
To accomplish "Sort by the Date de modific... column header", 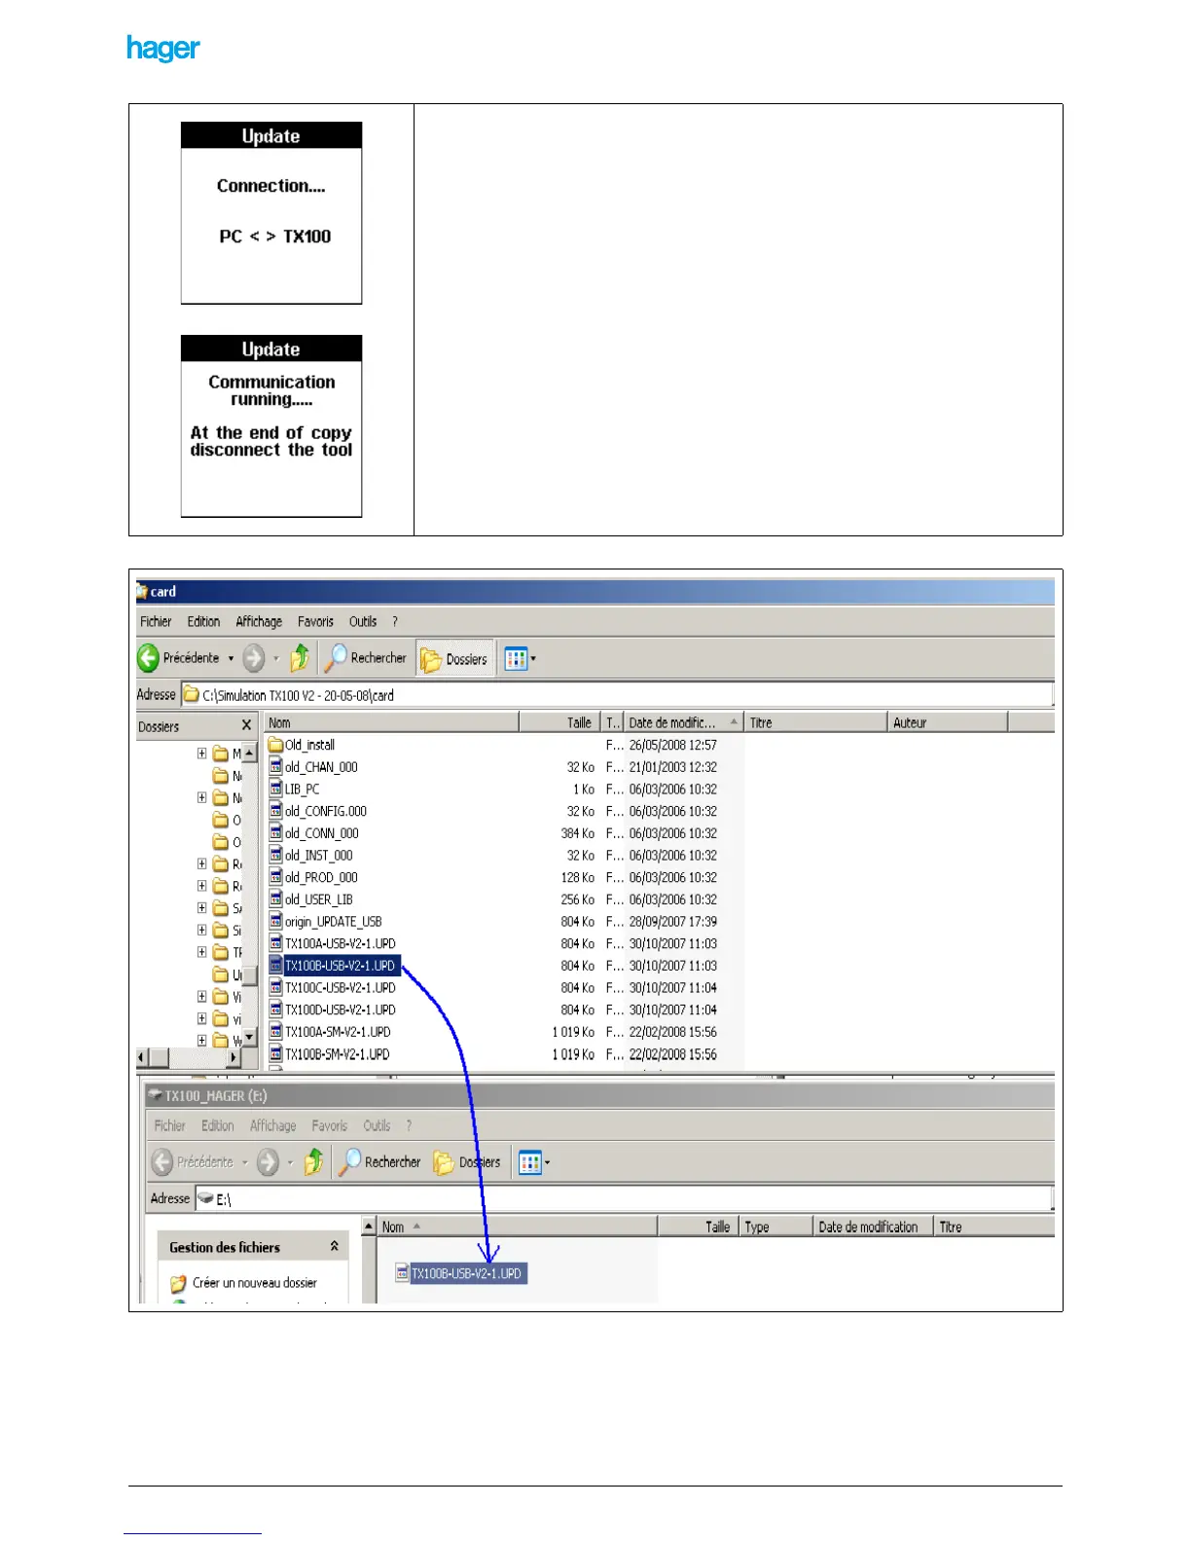I will (x=683, y=722).
